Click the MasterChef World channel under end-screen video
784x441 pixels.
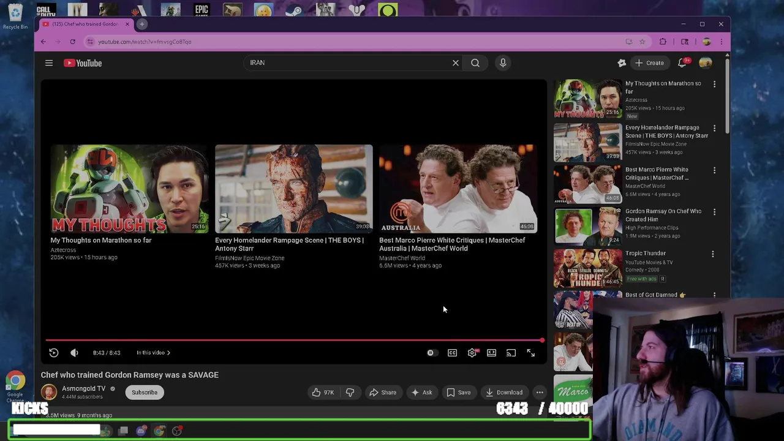coord(402,258)
